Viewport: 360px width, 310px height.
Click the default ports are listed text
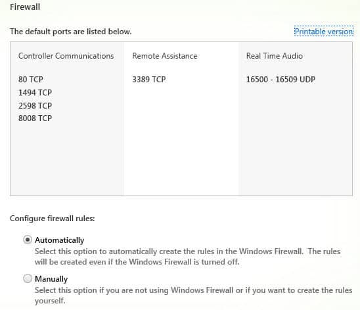pos(71,32)
